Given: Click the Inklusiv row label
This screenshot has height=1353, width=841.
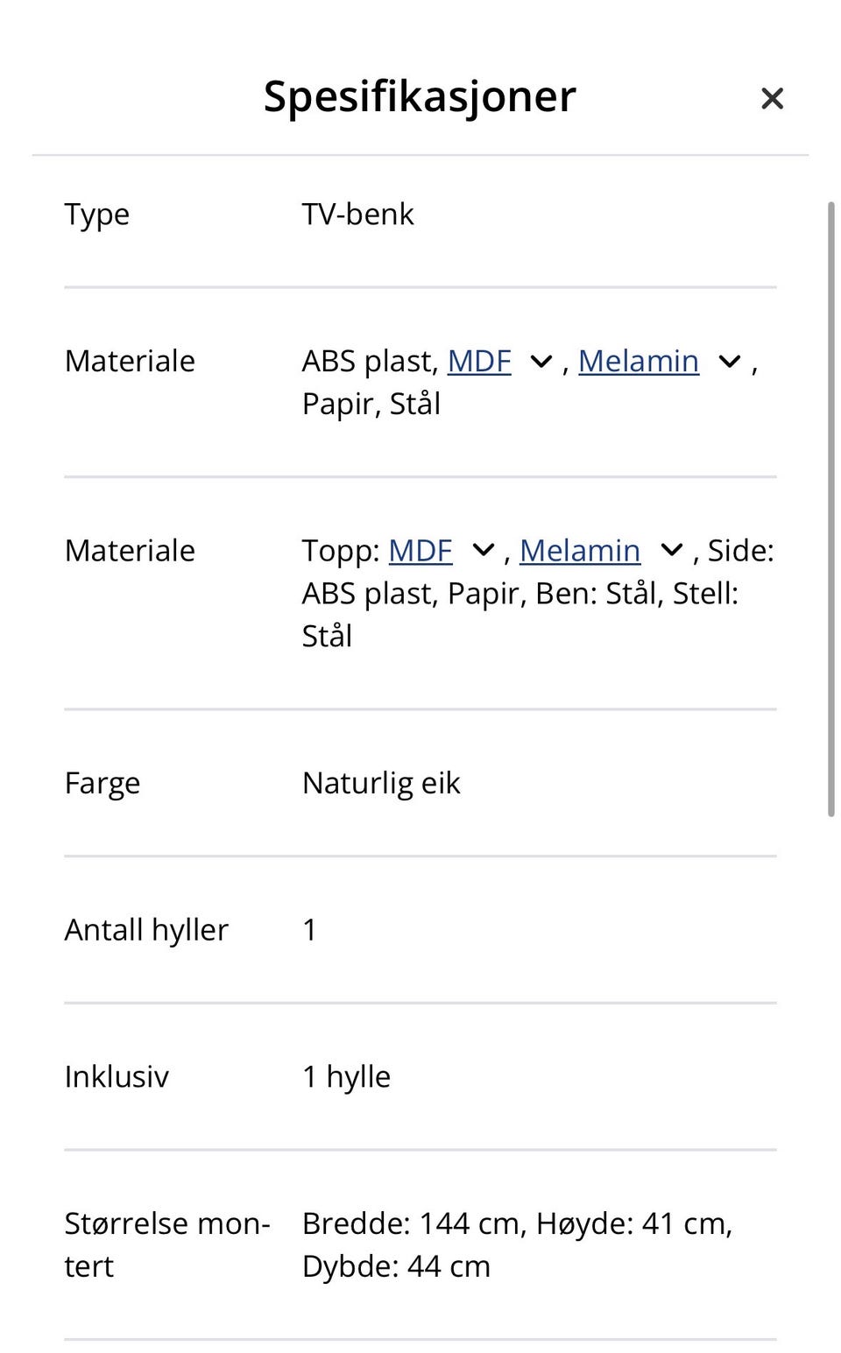Looking at the screenshot, I should 117,1077.
